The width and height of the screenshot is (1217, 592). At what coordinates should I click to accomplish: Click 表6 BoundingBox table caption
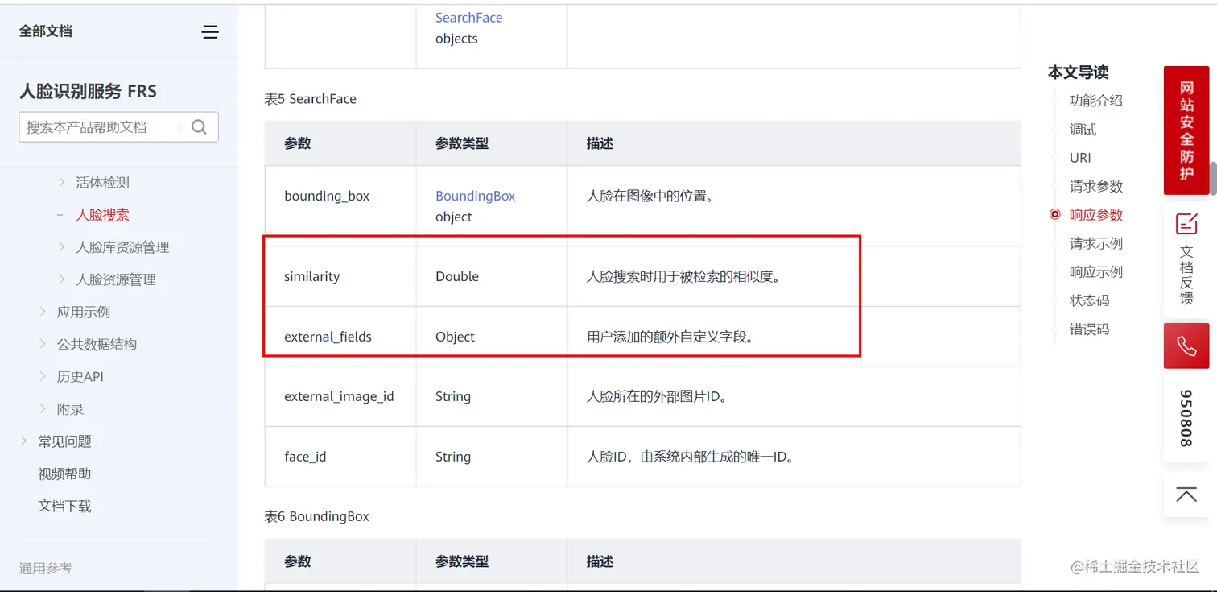317,516
